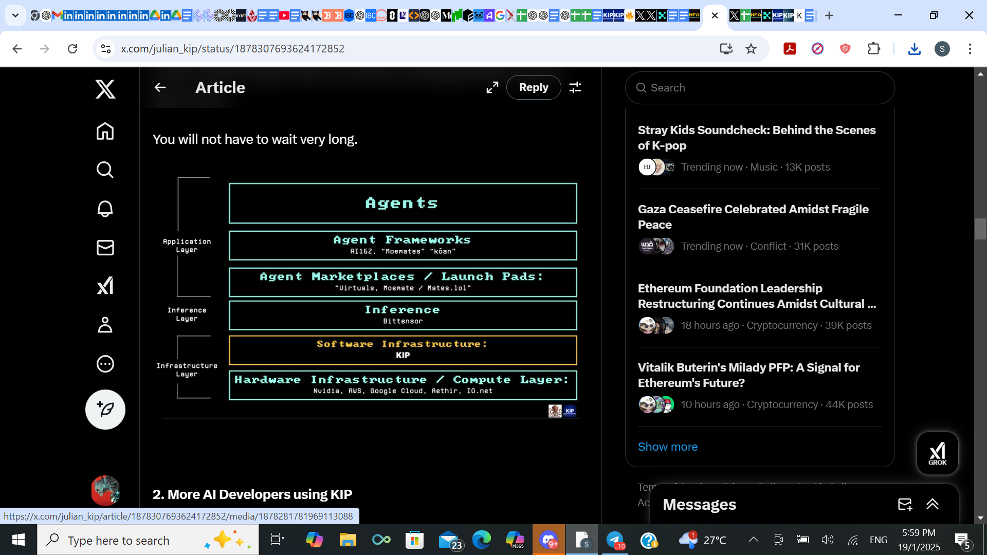Viewport: 987px width, 555px height.
Task: Expand the Messages drawer with the double chevron
Action: tap(933, 505)
